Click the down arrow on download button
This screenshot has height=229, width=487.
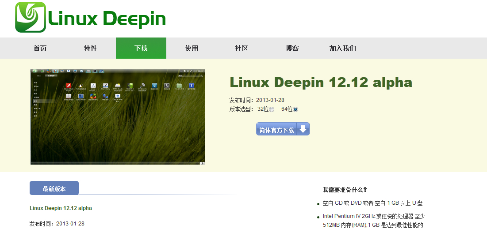click(303, 129)
